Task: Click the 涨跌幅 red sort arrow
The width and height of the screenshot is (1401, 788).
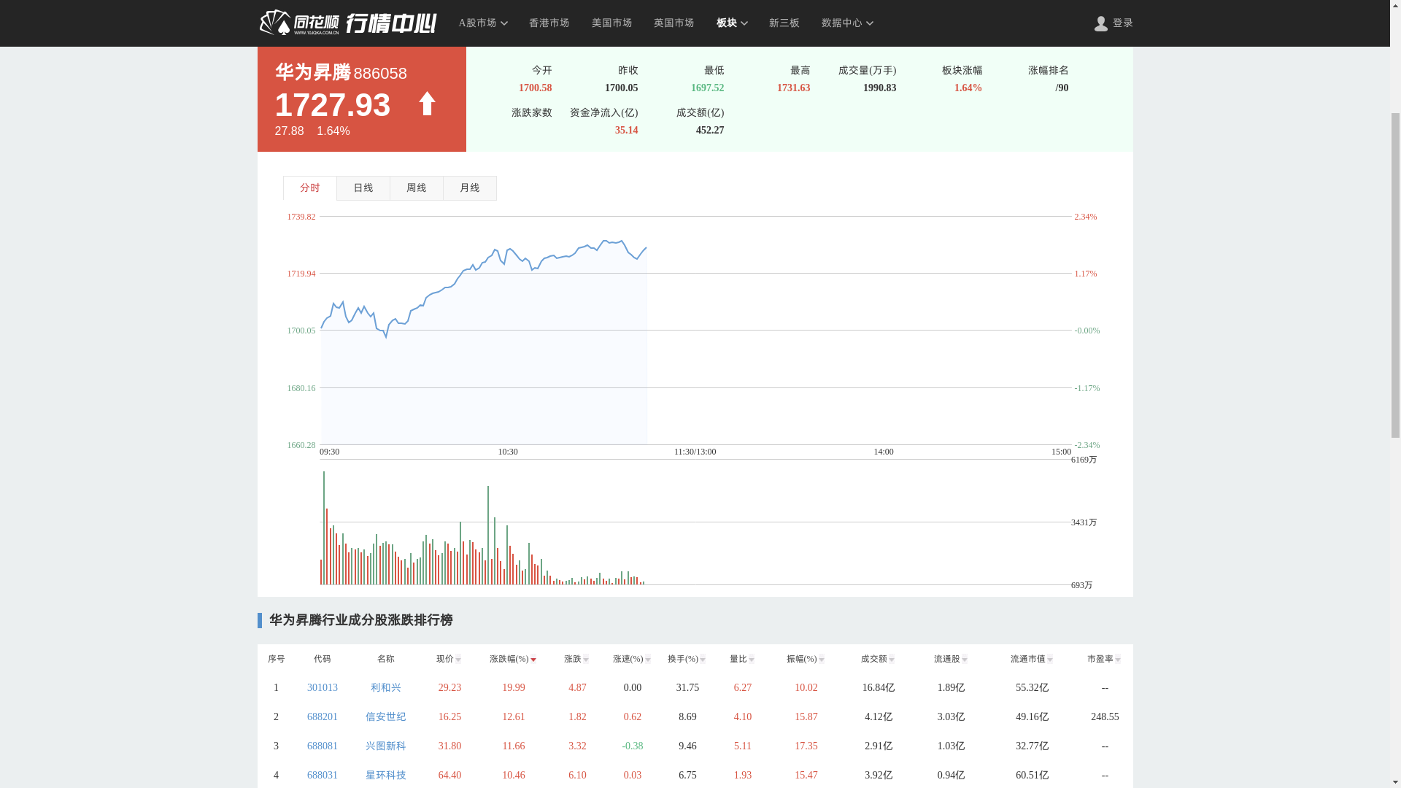Action: [533, 660]
